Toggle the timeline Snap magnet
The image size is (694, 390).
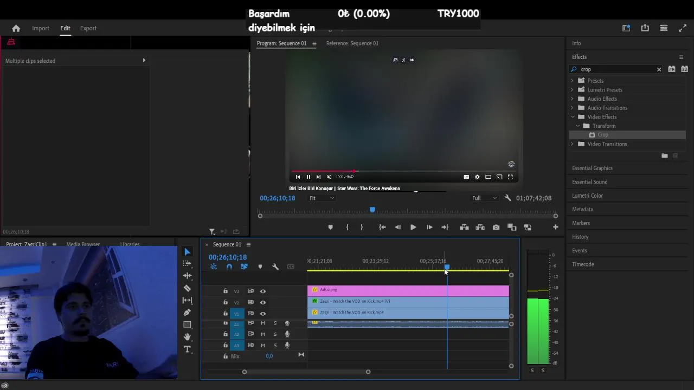[x=229, y=266]
